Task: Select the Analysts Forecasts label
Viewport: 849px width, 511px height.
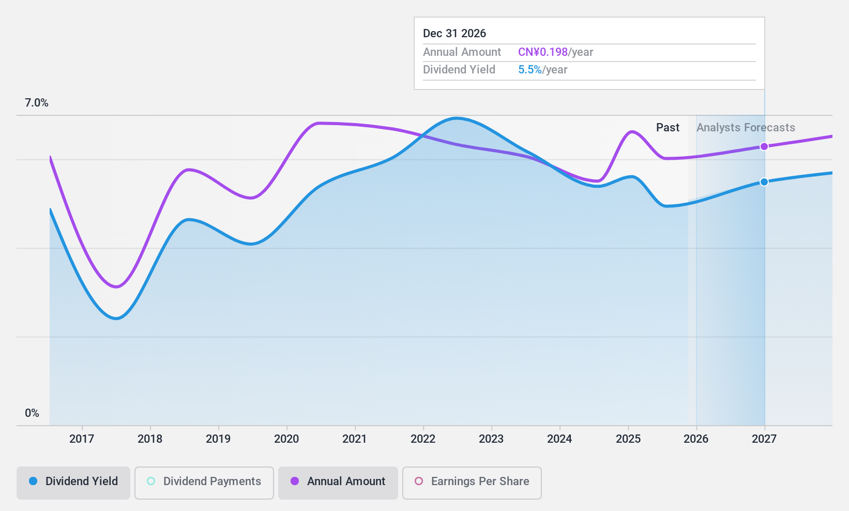Action: [x=746, y=127]
